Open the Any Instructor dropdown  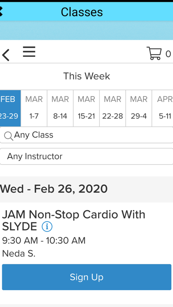(x=86, y=157)
